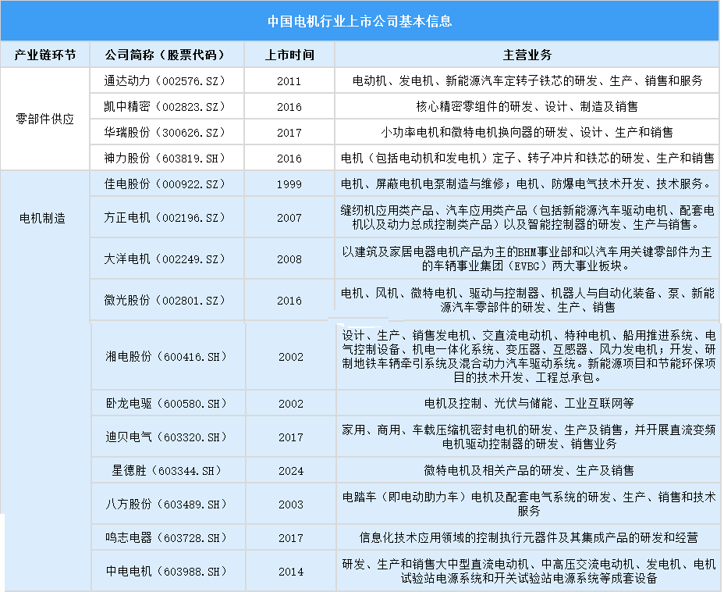Select the 大洋电机（002249.SZ） cell
The width and height of the screenshot is (724, 592).
(x=165, y=259)
